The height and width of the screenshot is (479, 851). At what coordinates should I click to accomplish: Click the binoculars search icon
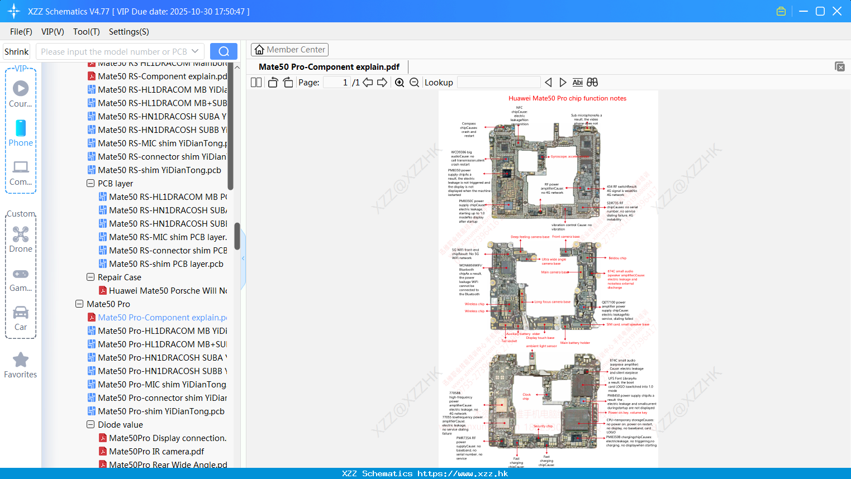592,83
